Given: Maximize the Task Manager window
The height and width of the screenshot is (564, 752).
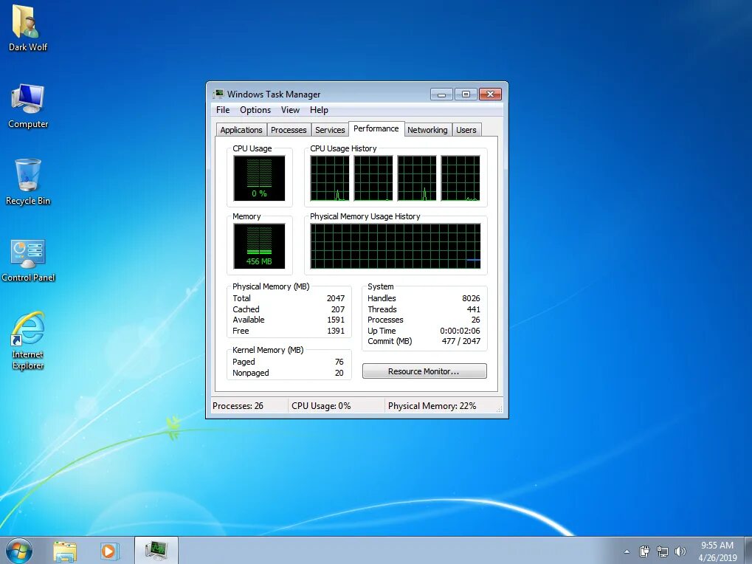Looking at the screenshot, I should 466,94.
